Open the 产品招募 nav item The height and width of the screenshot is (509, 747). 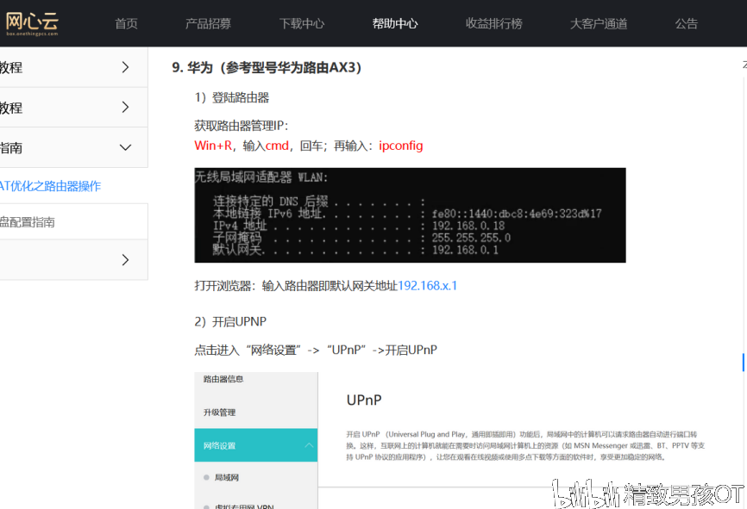(208, 23)
